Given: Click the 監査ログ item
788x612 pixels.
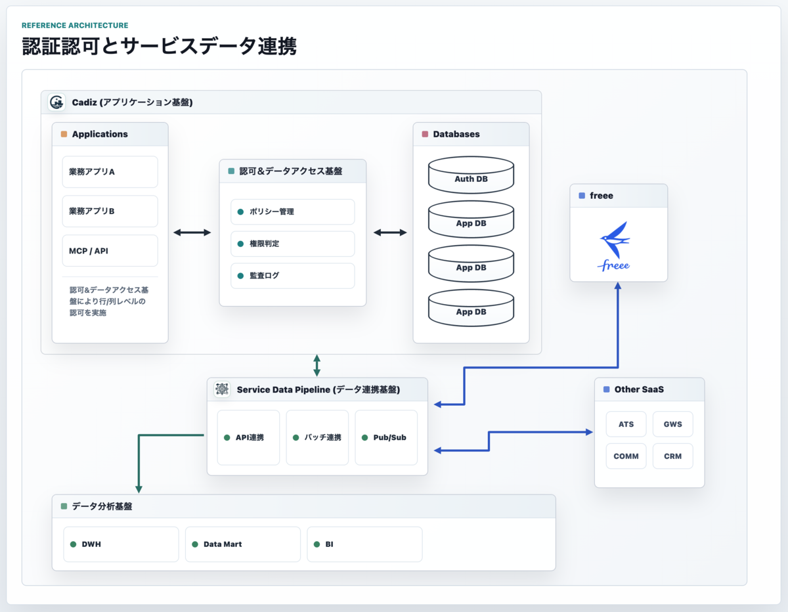Looking at the screenshot, I should click(293, 276).
